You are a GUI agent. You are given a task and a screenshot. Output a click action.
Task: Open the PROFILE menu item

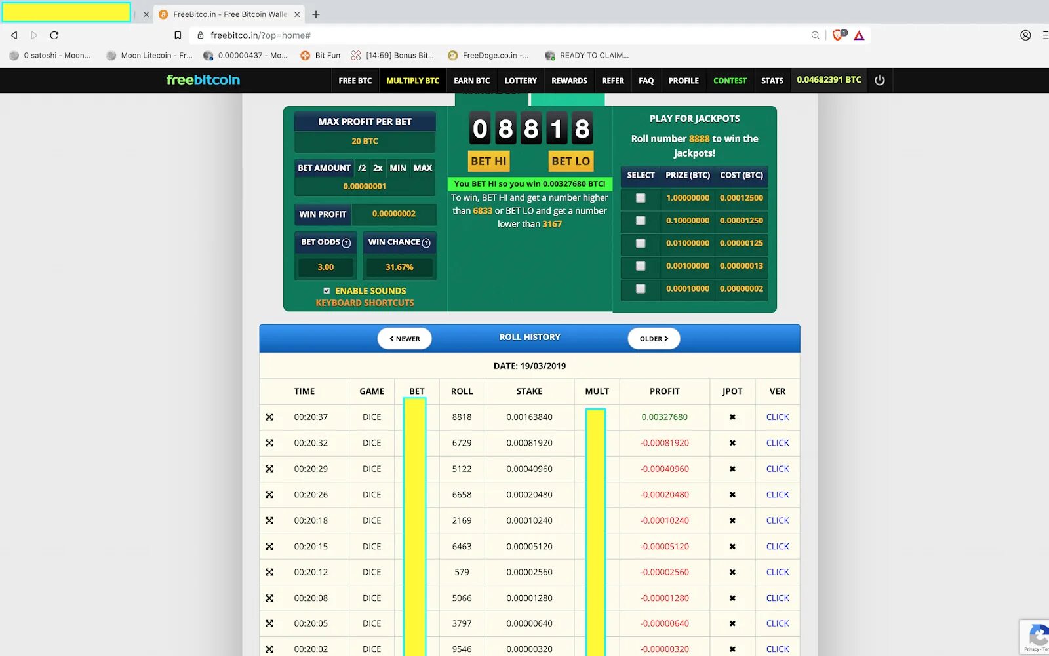point(683,81)
